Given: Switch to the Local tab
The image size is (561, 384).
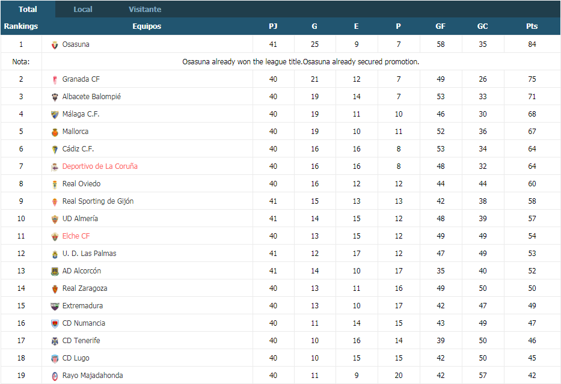Looking at the screenshot, I should [x=82, y=9].
